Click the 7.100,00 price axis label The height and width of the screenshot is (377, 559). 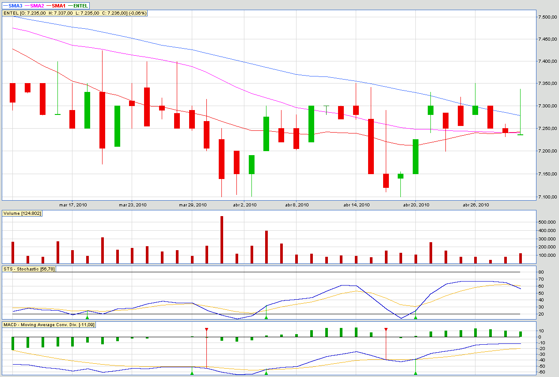547,197
